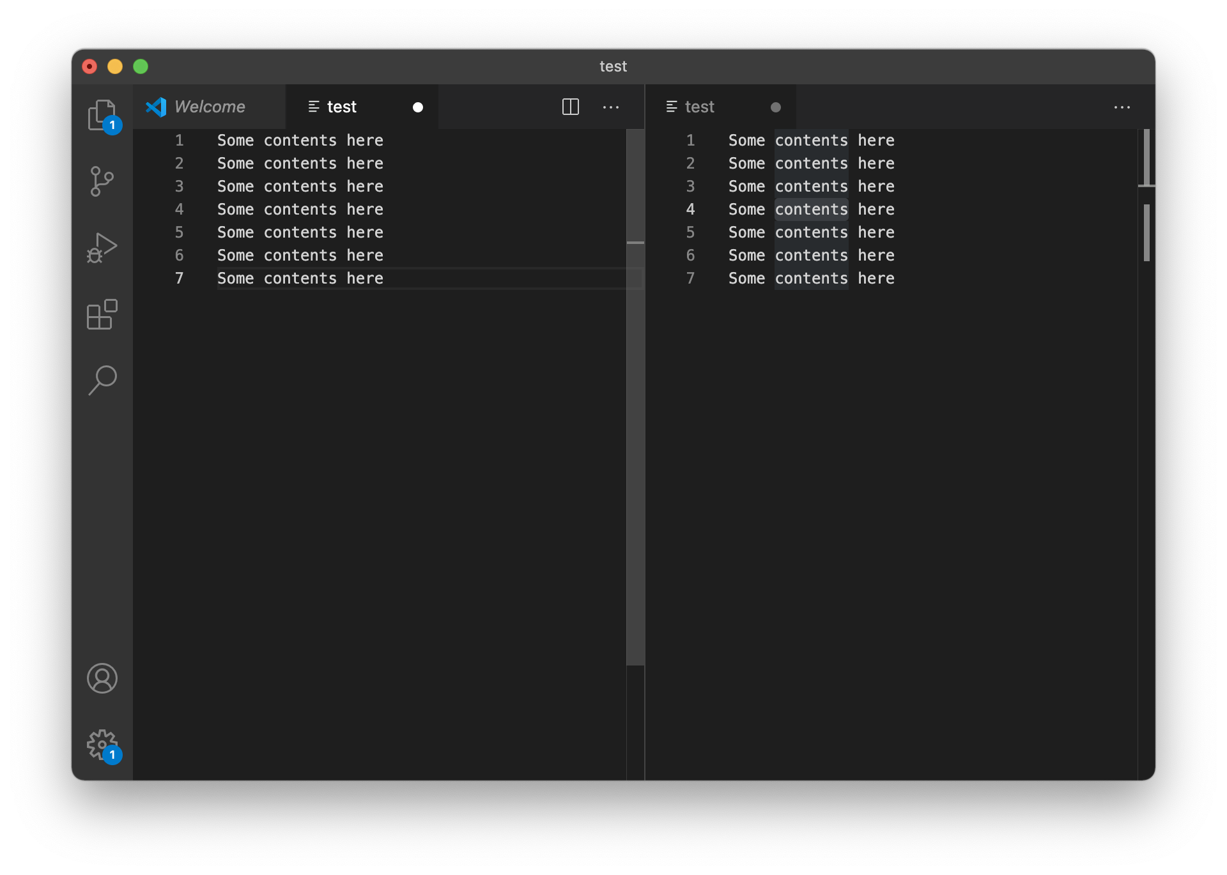Click the left editor's vertical scrollbar
This screenshot has width=1227, height=875.
point(635,397)
